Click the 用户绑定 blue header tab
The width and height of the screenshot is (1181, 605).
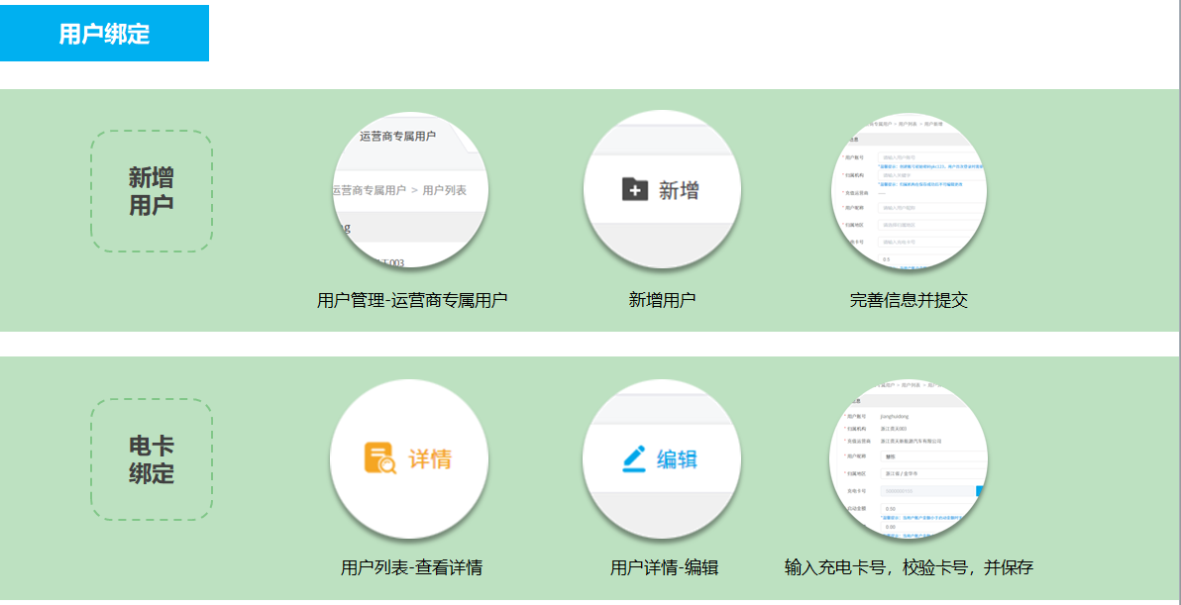(104, 34)
